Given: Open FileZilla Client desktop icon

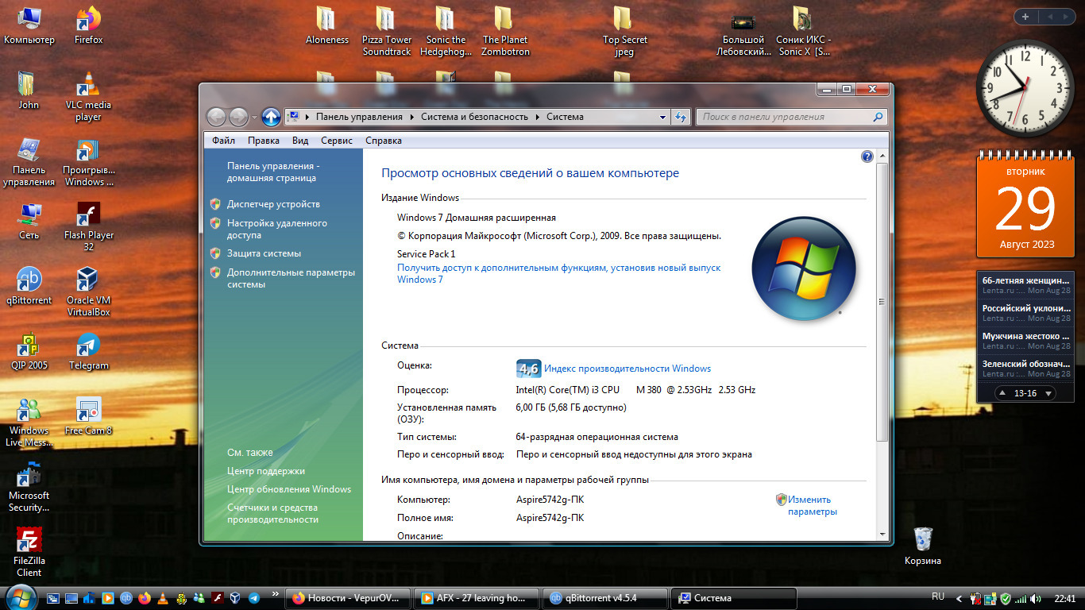Looking at the screenshot, I should point(29,543).
